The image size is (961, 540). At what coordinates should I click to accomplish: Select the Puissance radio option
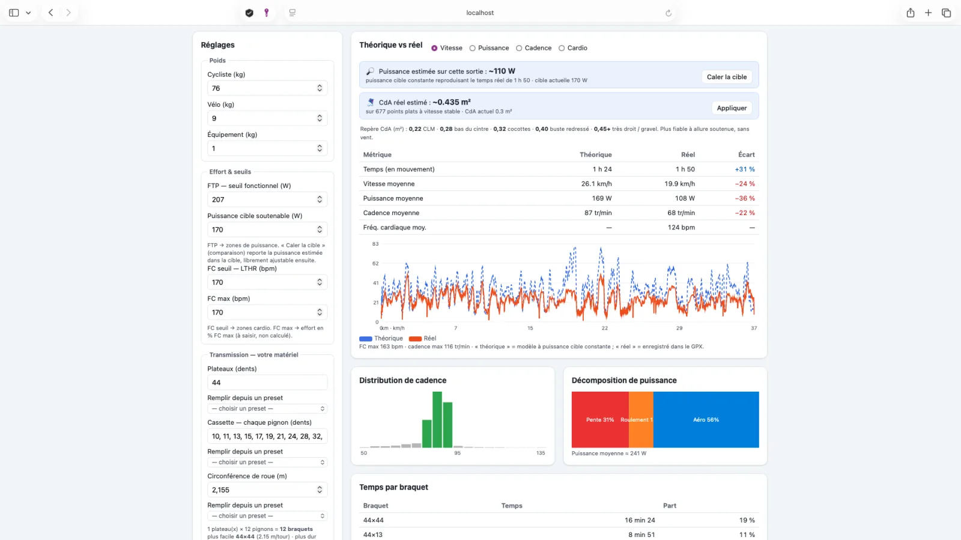pyautogui.click(x=489, y=48)
